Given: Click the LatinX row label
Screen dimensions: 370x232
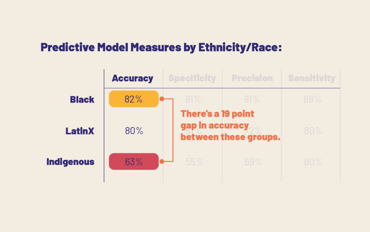Looking at the screenshot, I should tap(80, 131).
